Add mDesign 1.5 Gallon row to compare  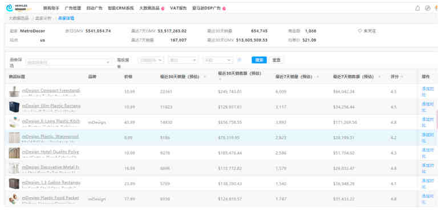(x=428, y=183)
